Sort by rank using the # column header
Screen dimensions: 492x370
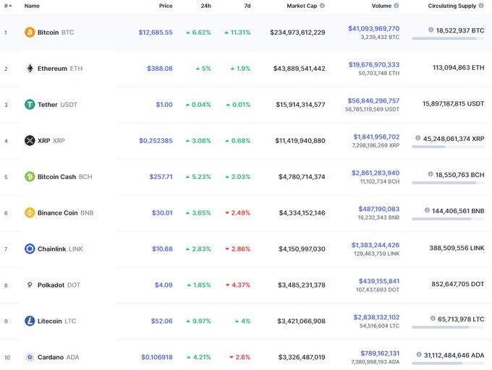[8, 6]
